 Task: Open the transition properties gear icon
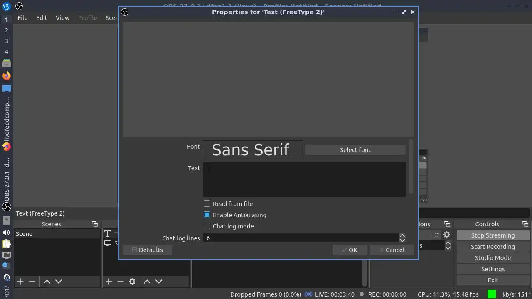click(x=447, y=235)
